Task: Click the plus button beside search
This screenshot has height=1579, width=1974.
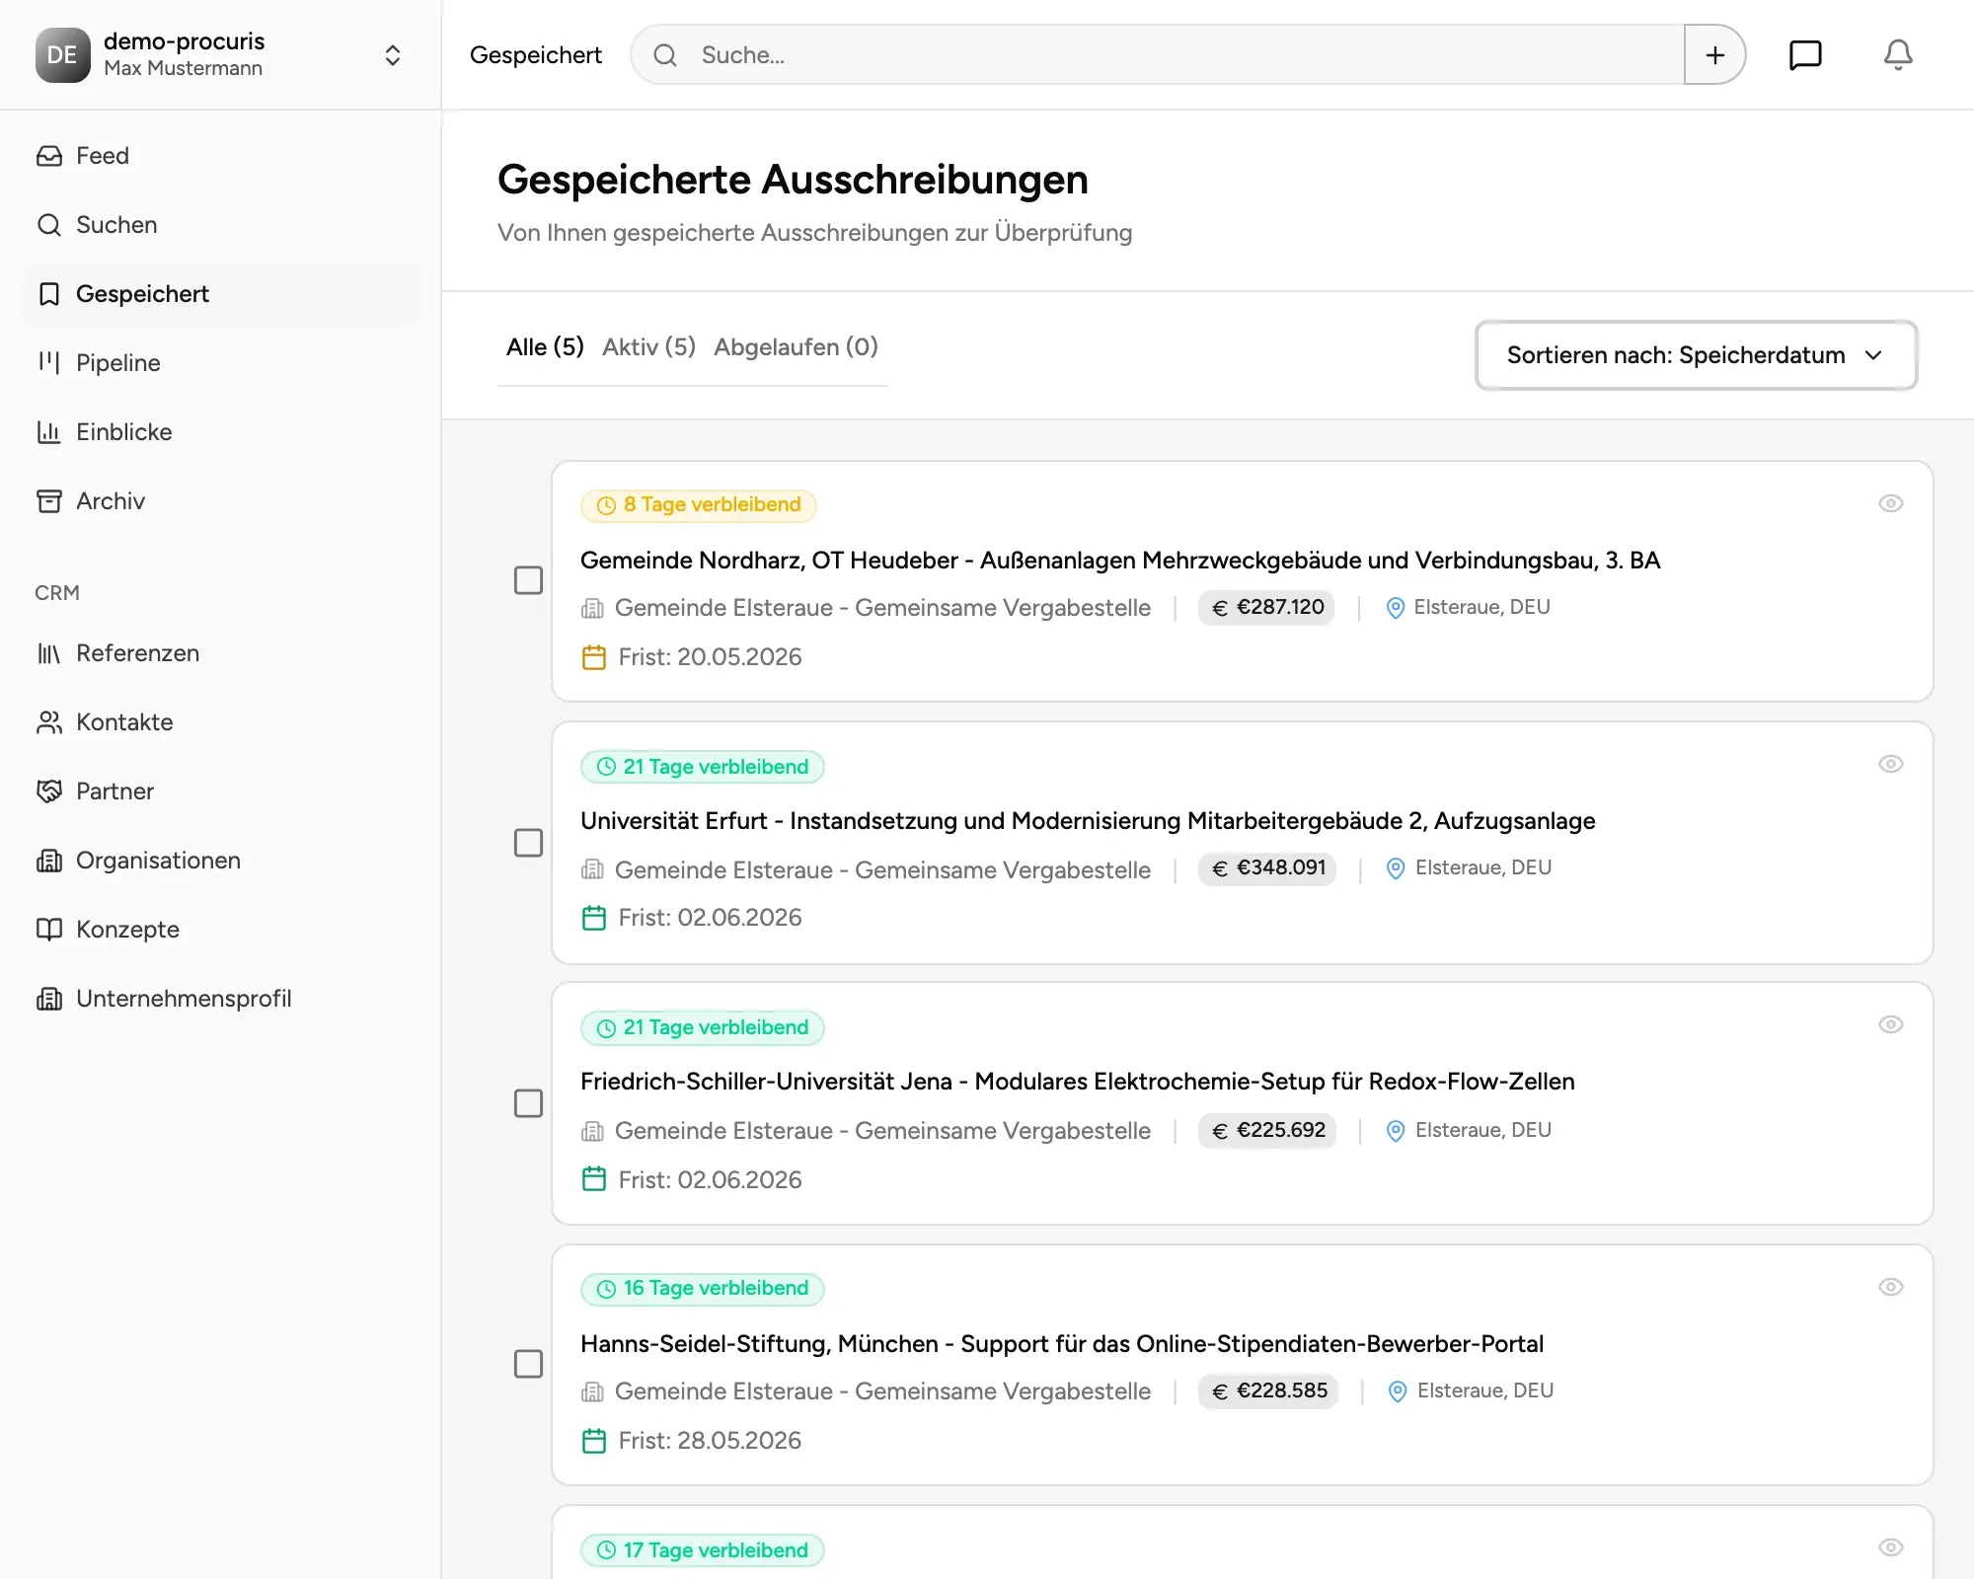Action: point(1715,55)
